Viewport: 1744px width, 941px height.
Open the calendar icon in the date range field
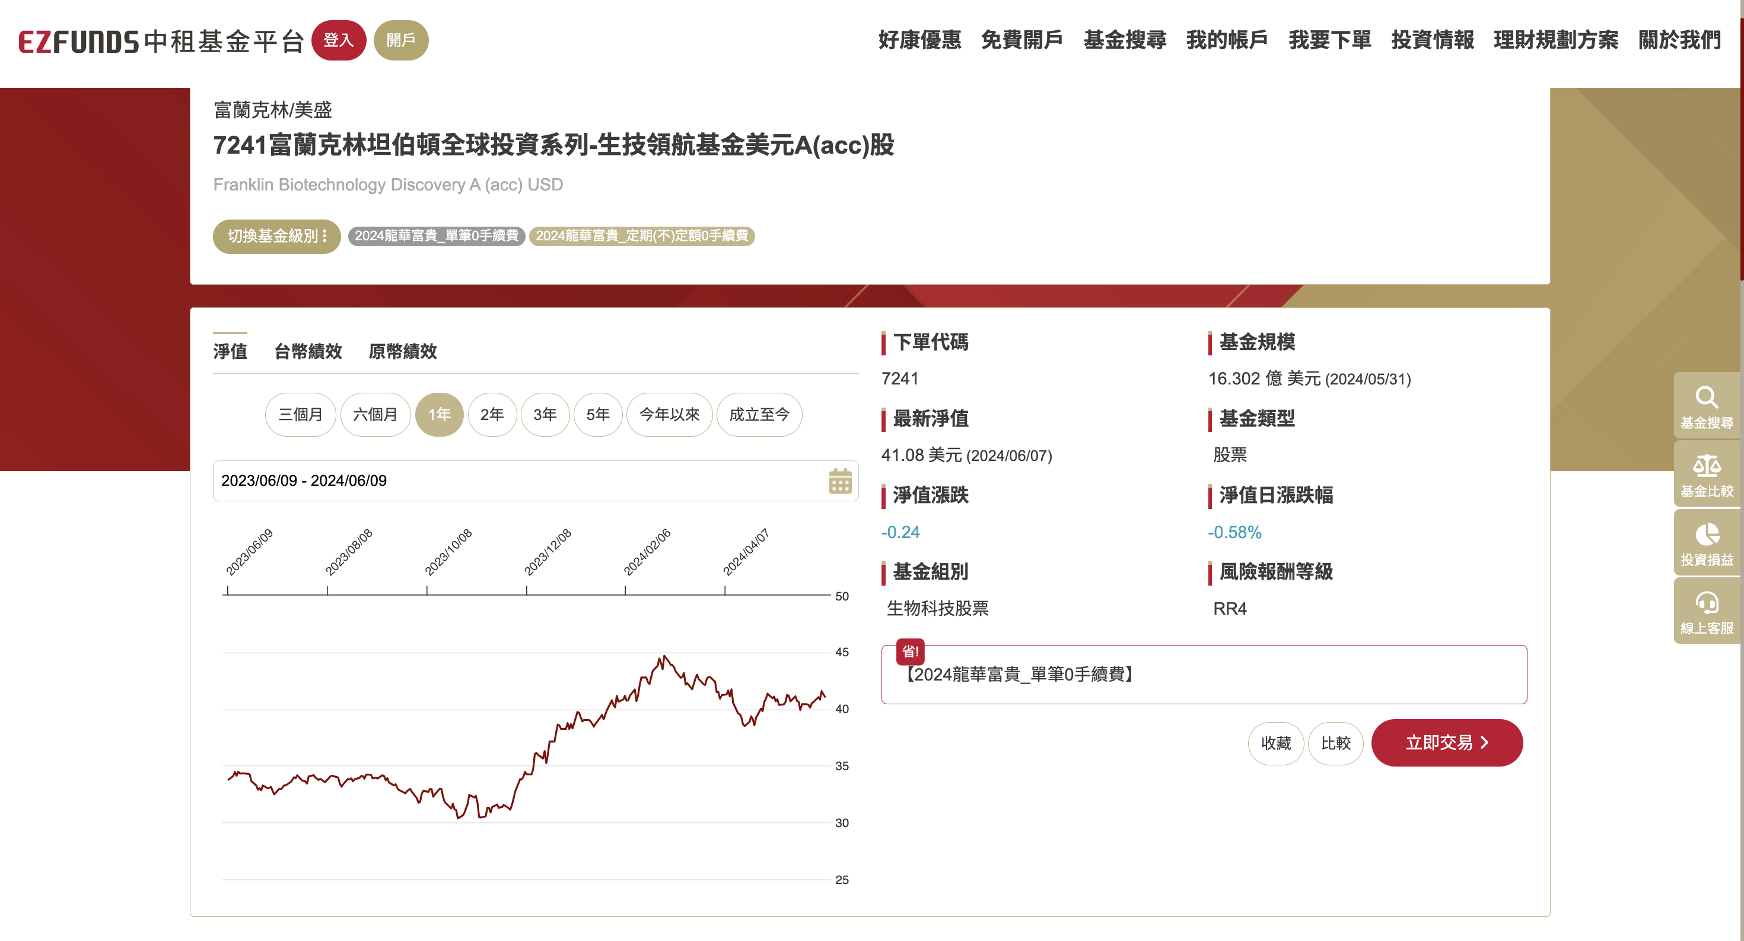point(839,481)
